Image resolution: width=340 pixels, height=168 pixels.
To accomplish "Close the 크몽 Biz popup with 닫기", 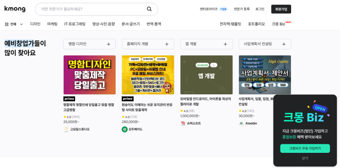I will [305, 158].
